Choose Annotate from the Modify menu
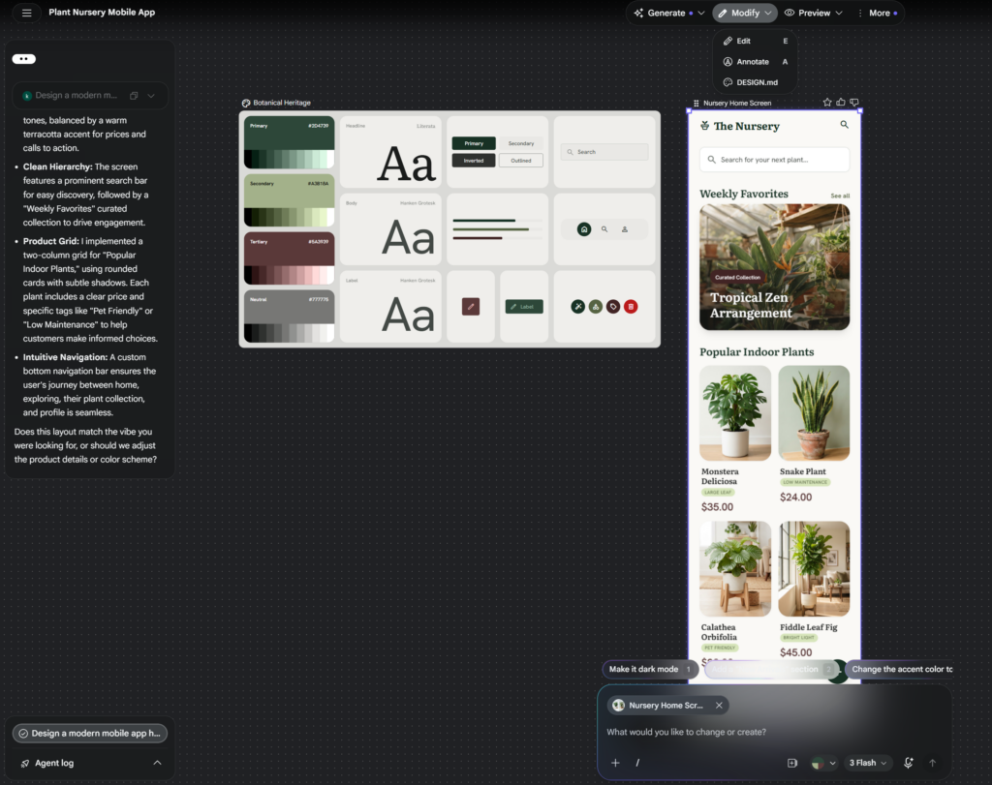This screenshot has height=785, width=992. pos(756,61)
